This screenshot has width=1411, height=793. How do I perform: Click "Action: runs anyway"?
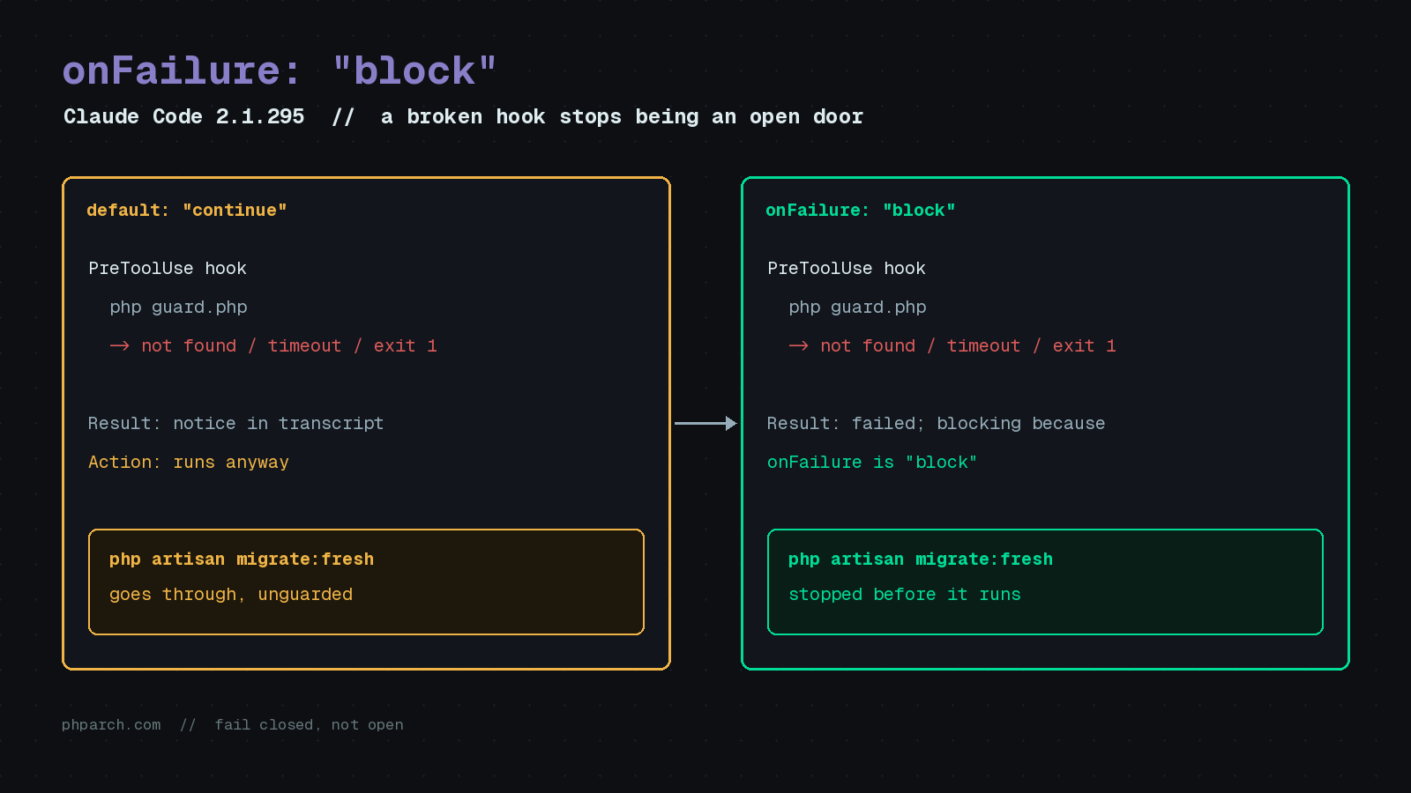click(189, 463)
